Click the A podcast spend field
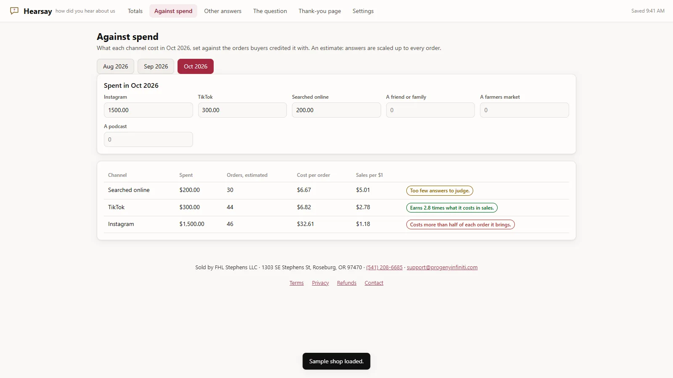The width and height of the screenshot is (673, 378). [148, 139]
